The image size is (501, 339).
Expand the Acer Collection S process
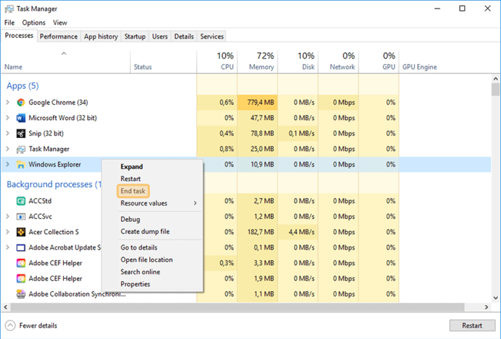8,232
